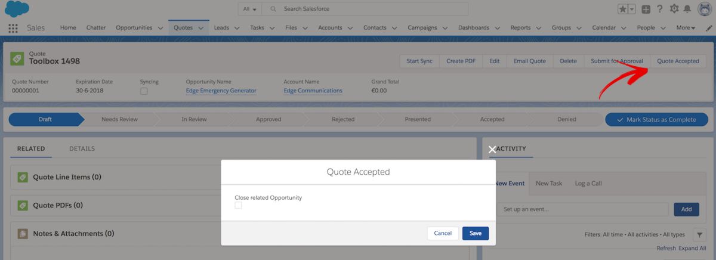Open the App Launcher grid icon
The width and height of the screenshot is (716, 260).
13,27
